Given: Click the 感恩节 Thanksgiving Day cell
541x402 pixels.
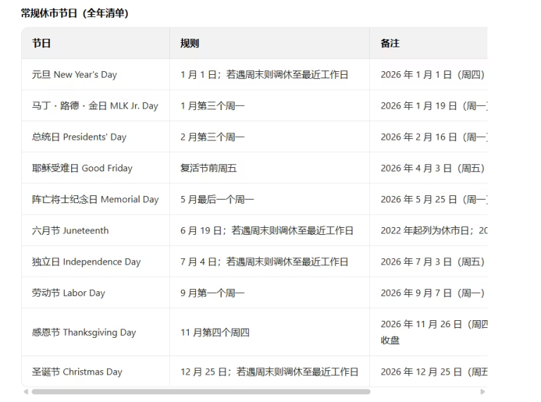Looking at the screenshot, I should [x=84, y=332].
